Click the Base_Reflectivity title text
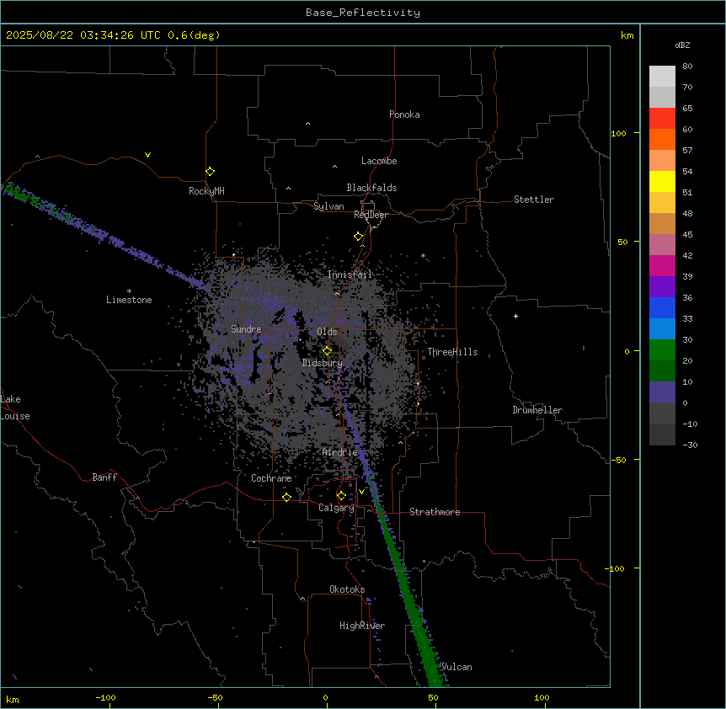Image resolution: width=726 pixels, height=709 pixels. (363, 13)
